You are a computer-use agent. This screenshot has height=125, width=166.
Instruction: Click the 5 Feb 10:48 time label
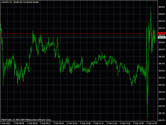click(85, 123)
